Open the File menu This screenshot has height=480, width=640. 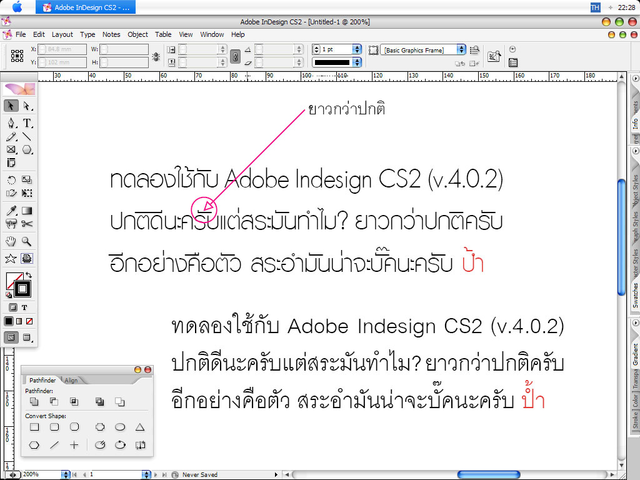click(x=21, y=35)
